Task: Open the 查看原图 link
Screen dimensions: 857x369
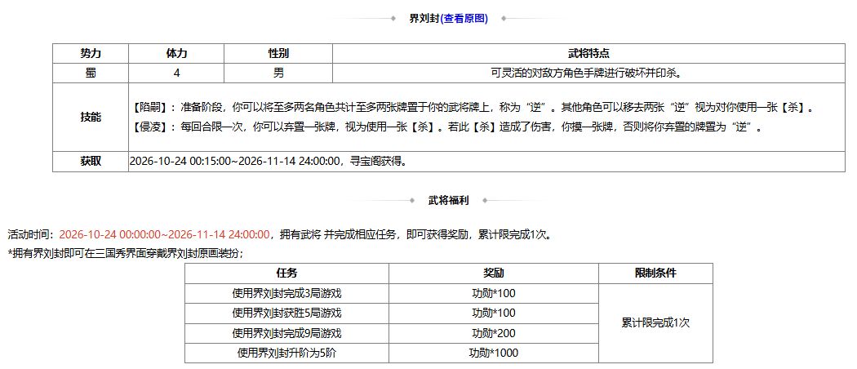Action: 464,19
